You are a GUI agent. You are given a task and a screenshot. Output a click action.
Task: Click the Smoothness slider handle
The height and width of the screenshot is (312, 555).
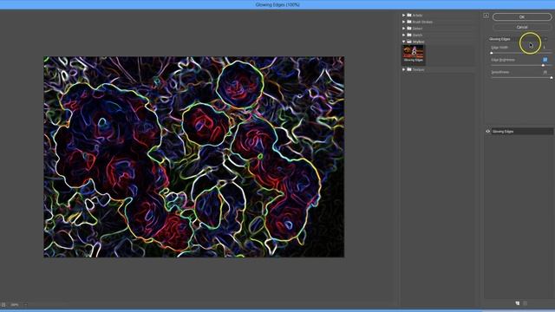click(552, 78)
